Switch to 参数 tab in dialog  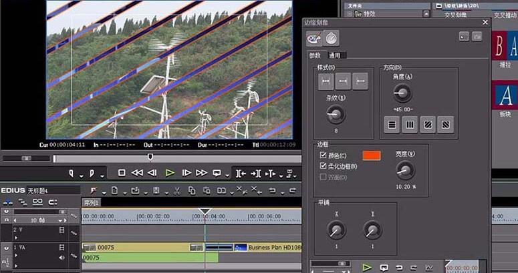[315, 55]
